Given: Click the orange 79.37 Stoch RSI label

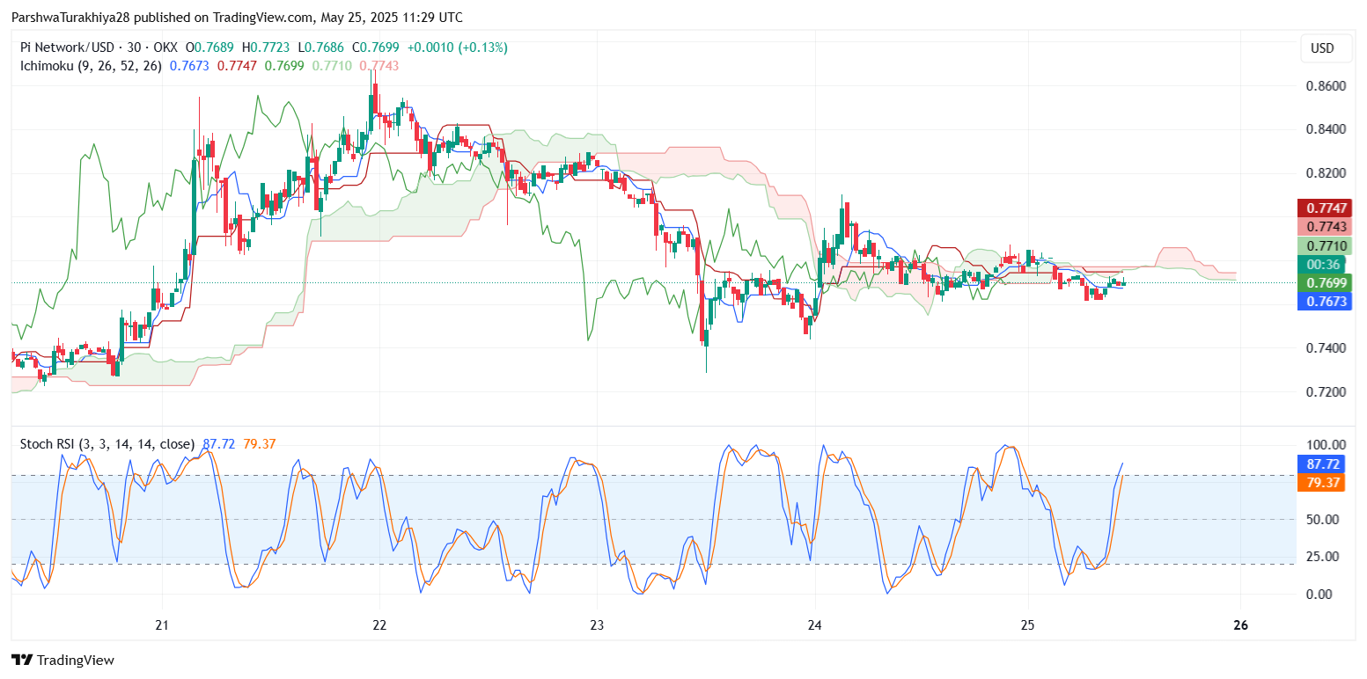Looking at the screenshot, I should click(x=1322, y=483).
